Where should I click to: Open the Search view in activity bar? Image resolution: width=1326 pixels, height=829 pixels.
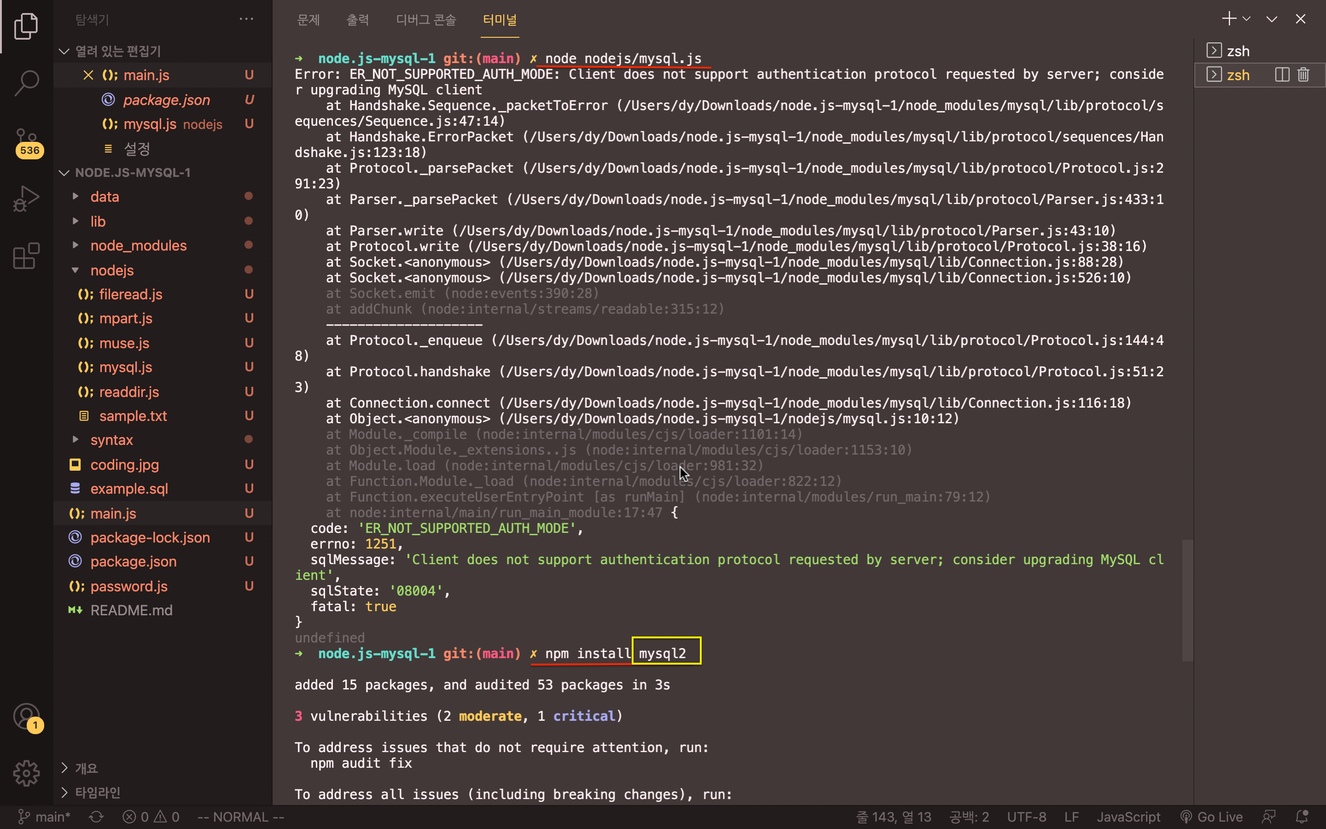tap(26, 83)
